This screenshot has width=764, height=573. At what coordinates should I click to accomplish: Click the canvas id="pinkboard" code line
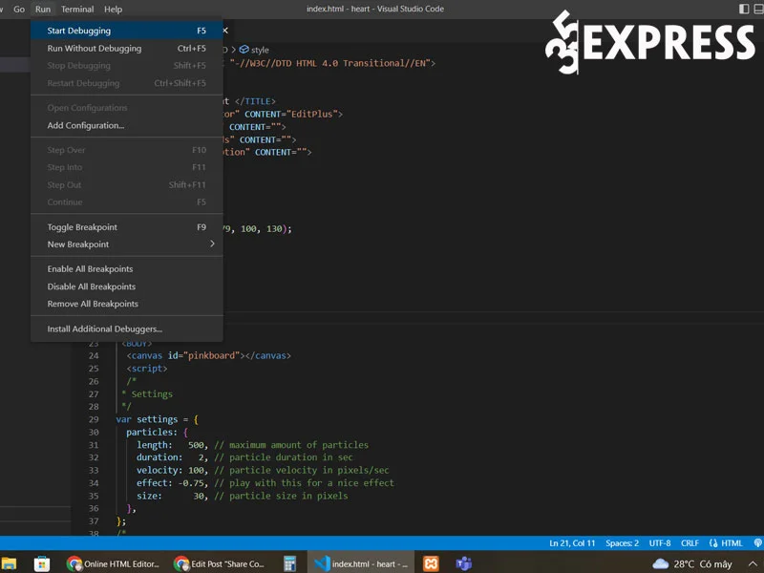[208, 355]
